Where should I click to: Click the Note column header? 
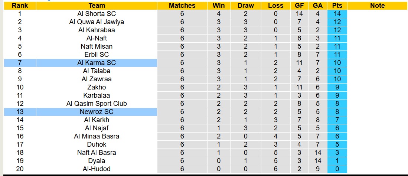(378, 6)
